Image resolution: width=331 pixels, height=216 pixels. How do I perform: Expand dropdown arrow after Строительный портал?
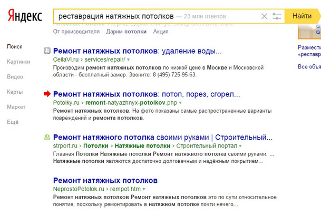tap(240, 146)
